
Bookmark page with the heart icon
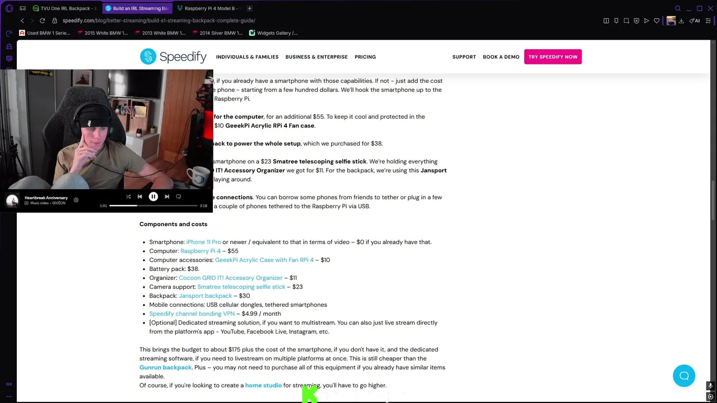coord(657,21)
